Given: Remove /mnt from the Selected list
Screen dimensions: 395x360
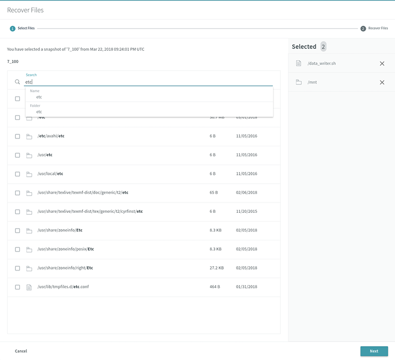Looking at the screenshot, I should 382,82.
